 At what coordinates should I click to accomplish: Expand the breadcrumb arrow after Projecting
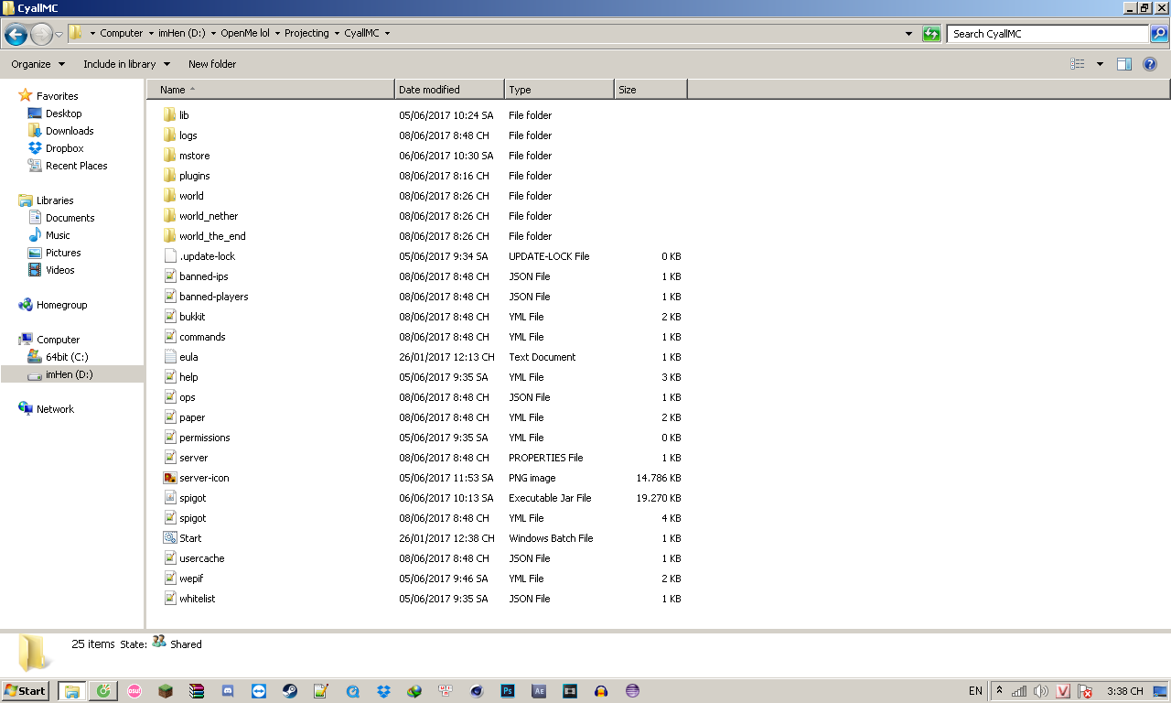[x=336, y=34]
